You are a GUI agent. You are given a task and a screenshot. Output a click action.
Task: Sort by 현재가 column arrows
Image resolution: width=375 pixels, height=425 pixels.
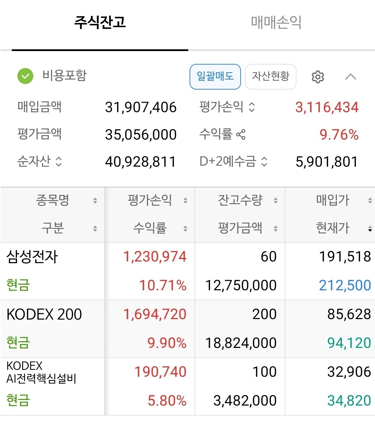370,228
